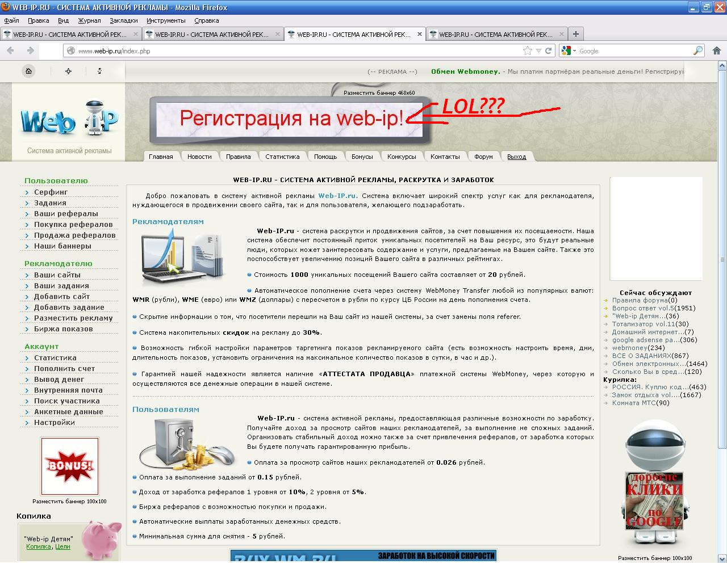Click 'Обмен Webmoney' ad link in ticker
This screenshot has height=581, width=727.
click(x=466, y=71)
